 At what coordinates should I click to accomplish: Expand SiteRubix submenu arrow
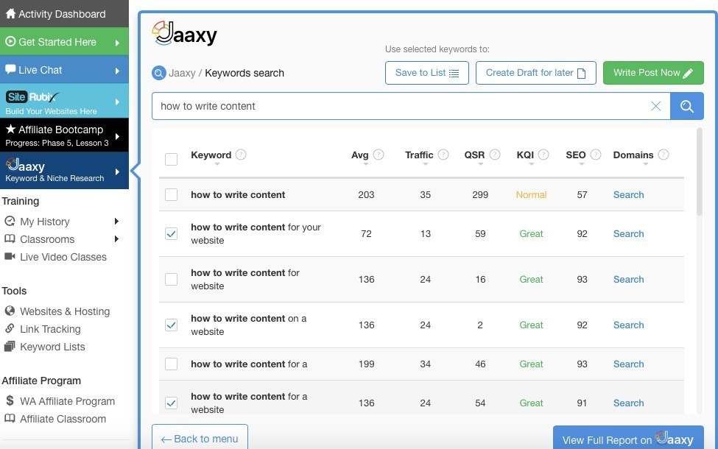tap(117, 102)
